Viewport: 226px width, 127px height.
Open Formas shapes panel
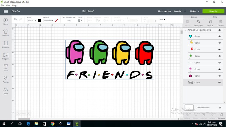pos(6,79)
